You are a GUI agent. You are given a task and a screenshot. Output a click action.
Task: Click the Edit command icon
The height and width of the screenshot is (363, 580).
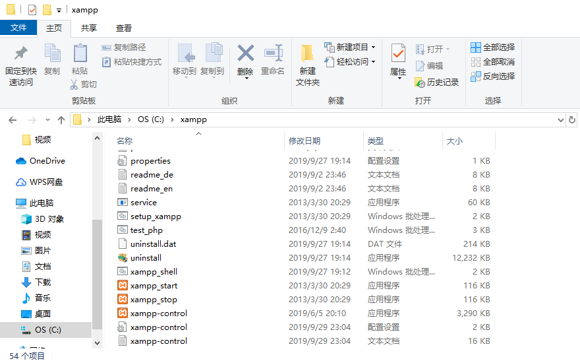point(429,66)
